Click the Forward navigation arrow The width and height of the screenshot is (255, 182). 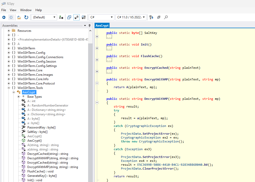click(x=11, y=17)
